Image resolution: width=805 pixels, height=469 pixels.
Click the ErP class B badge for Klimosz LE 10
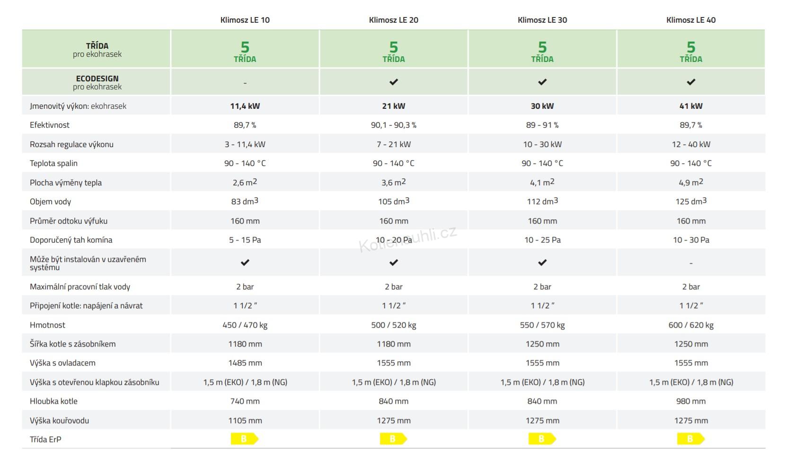(x=244, y=439)
